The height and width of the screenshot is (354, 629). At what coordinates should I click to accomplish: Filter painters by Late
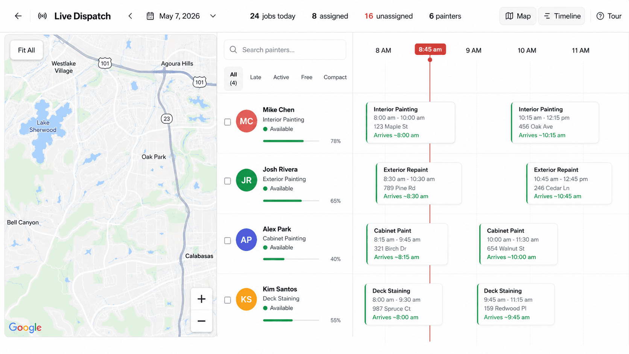pyautogui.click(x=255, y=77)
